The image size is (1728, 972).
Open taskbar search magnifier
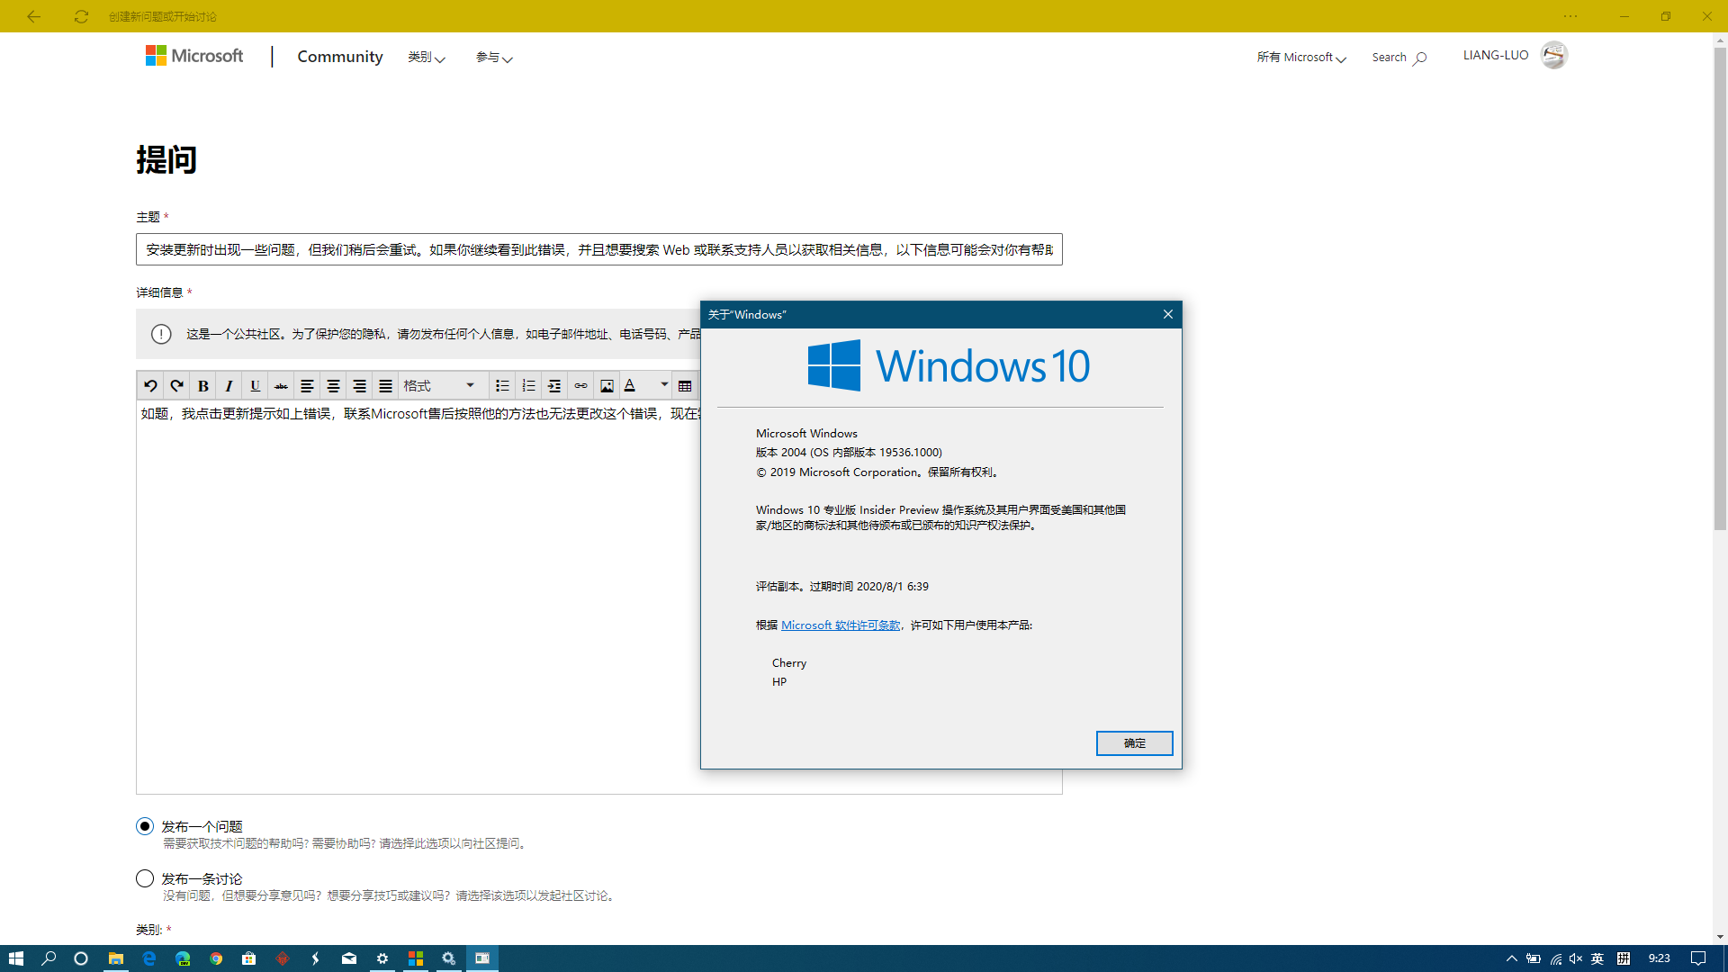click(49, 958)
